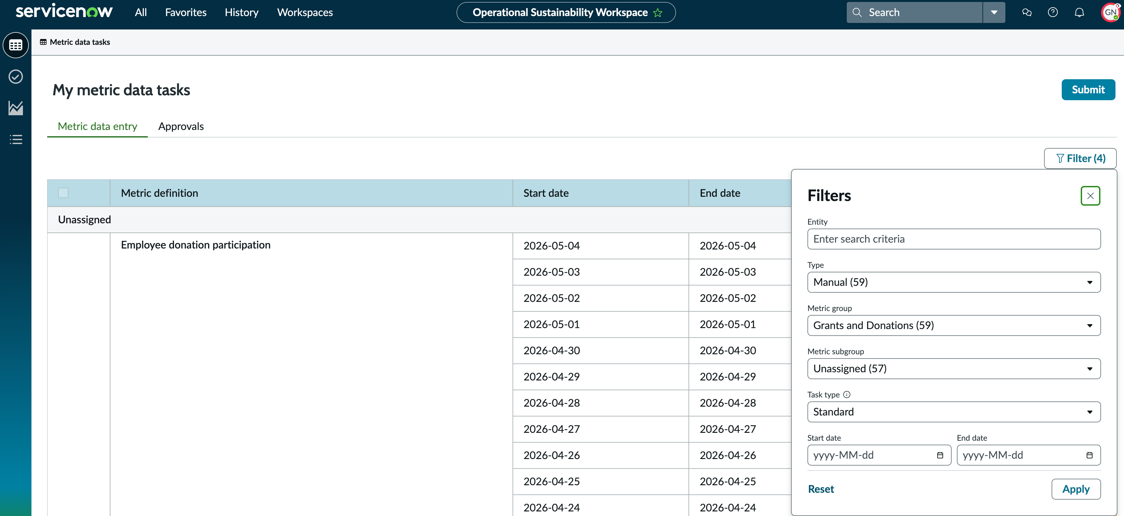Screen dimensions: 1124x516
Task: Switch to the Metric data entry tab
Action: point(97,126)
